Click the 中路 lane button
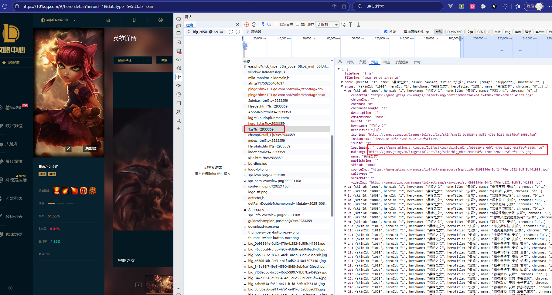The height and width of the screenshot is (295, 552). click(x=164, y=60)
